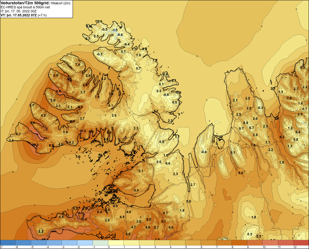Click the '3.6' temperature value
The image size is (309, 249).
pyautogui.click(x=139, y=221)
